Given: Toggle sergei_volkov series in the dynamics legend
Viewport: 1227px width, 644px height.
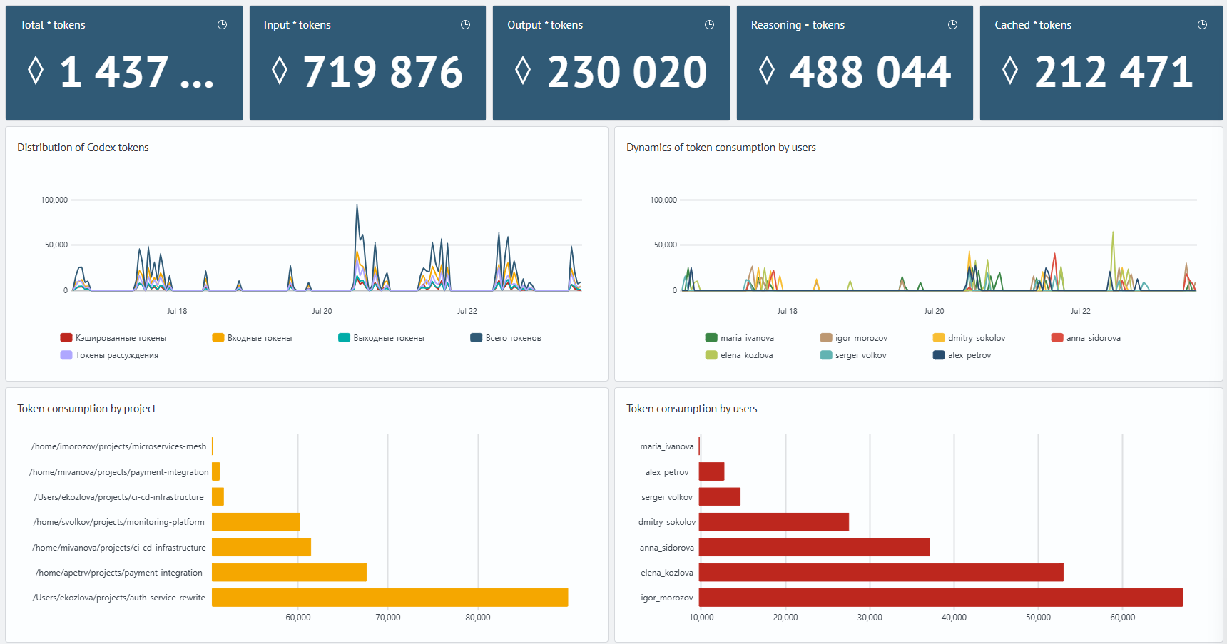Looking at the screenshot, I should [x=853, y=355].
